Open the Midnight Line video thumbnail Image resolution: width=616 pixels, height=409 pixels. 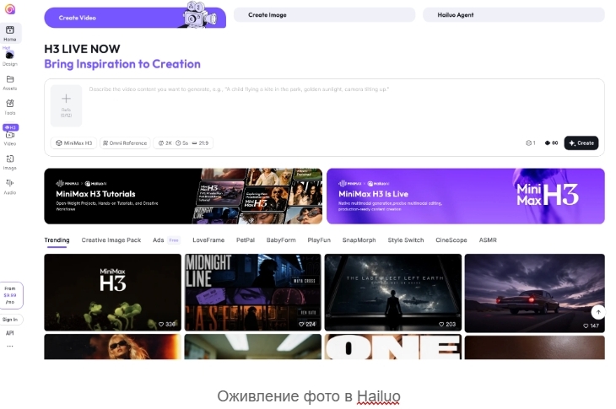point(252,293)
